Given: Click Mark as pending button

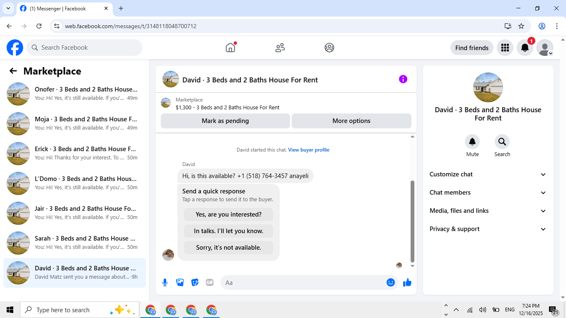Looking at the screenshot, I should [x=225, y=121].
